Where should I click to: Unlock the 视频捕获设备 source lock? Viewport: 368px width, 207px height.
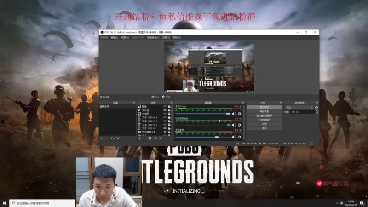tap(169, 132)
